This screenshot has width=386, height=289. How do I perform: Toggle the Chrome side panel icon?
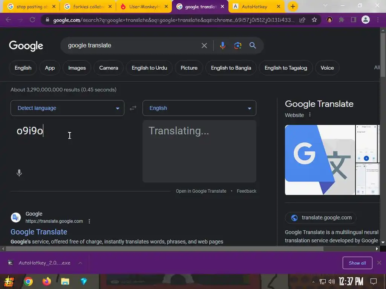coord(353,20)
